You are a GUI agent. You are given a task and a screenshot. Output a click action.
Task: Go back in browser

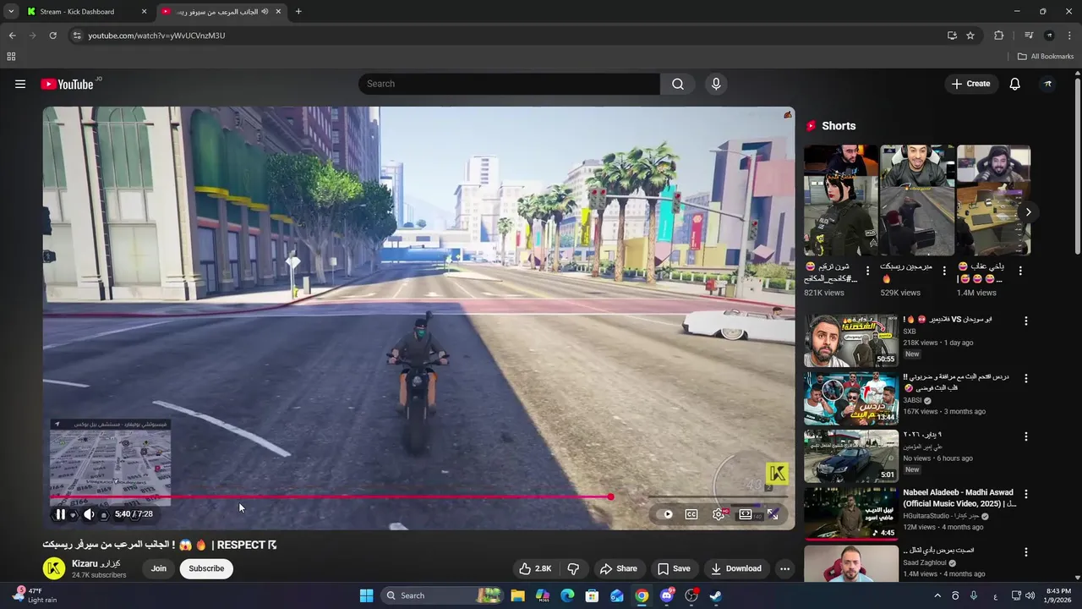point(12,36)
